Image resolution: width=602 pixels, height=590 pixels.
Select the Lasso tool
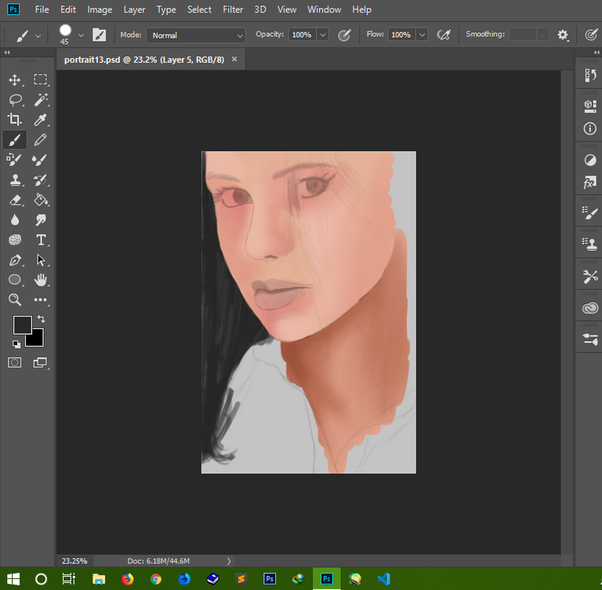(x=15, y=100)
